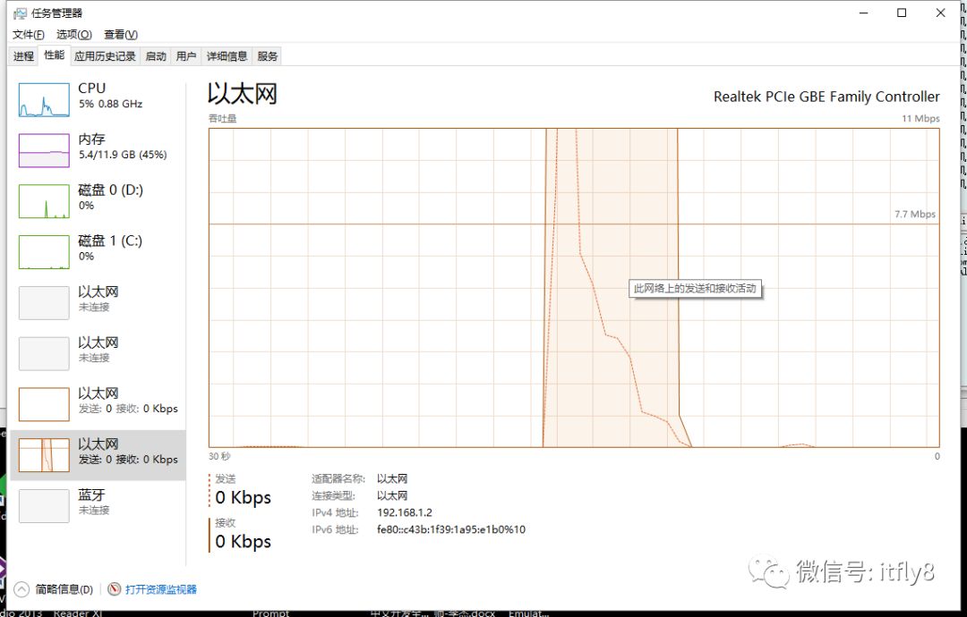
Task: Click the 以太网 heading text
Action: (243, 94)
